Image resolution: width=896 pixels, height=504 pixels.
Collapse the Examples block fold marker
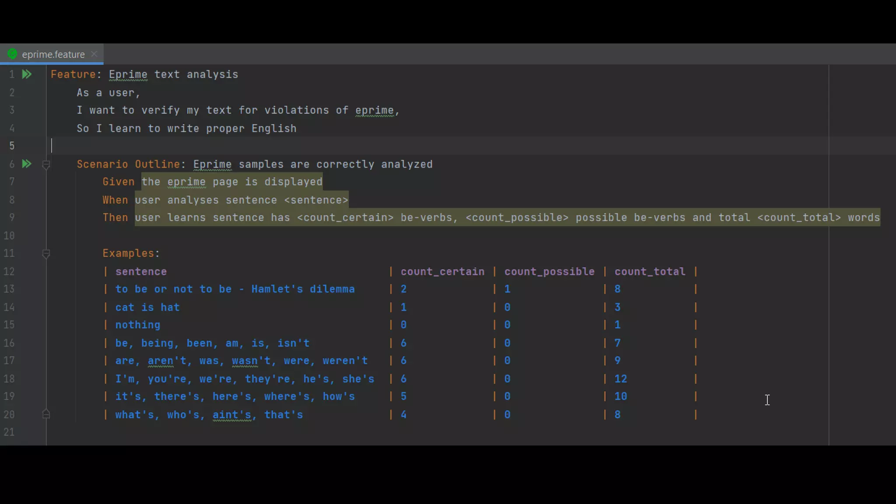(46, 254)
